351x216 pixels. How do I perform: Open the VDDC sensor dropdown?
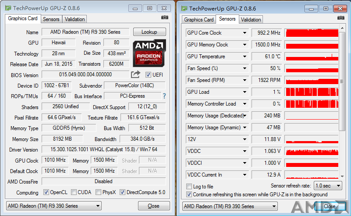(x=245, y=151)
